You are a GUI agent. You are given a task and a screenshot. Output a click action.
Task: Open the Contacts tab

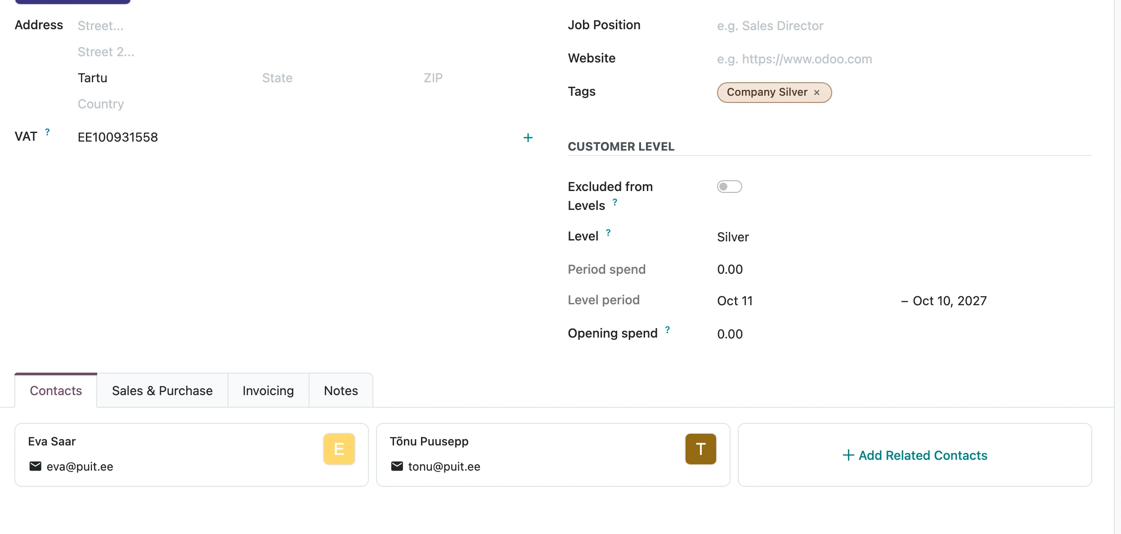(56, 391)
